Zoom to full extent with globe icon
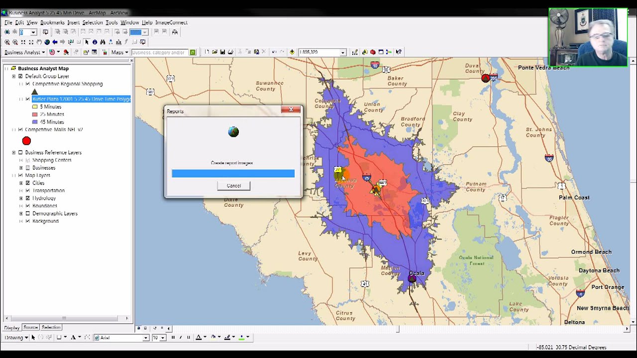This screenshot has width=637, height=358. [x=47, y=42]
